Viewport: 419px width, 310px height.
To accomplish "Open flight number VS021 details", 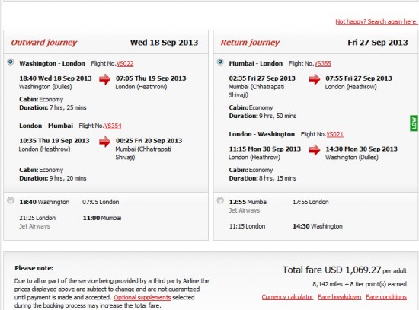I will click(x=334, y=134).
